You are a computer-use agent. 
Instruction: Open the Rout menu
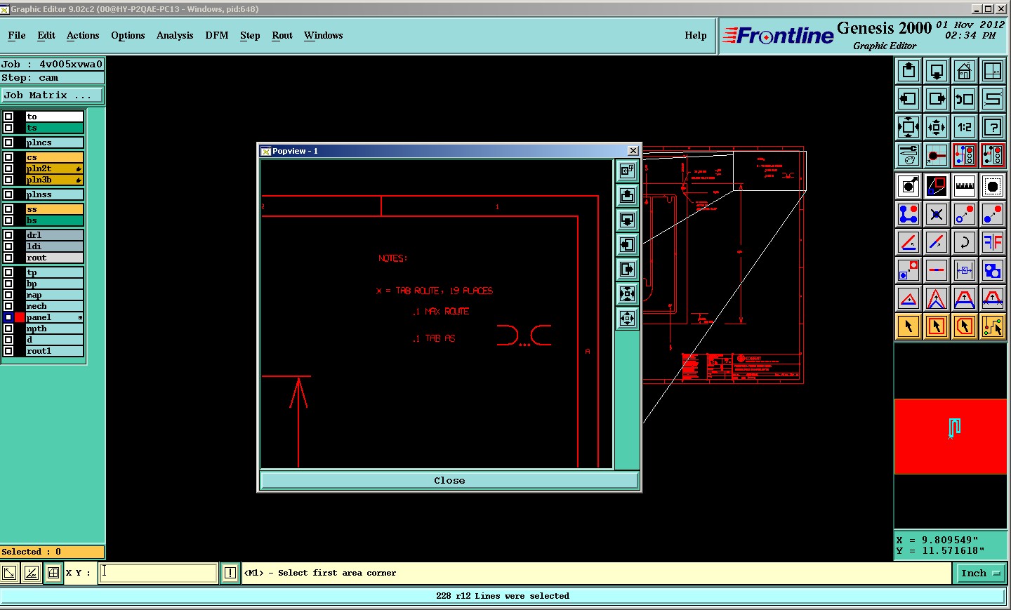point(282,35)
